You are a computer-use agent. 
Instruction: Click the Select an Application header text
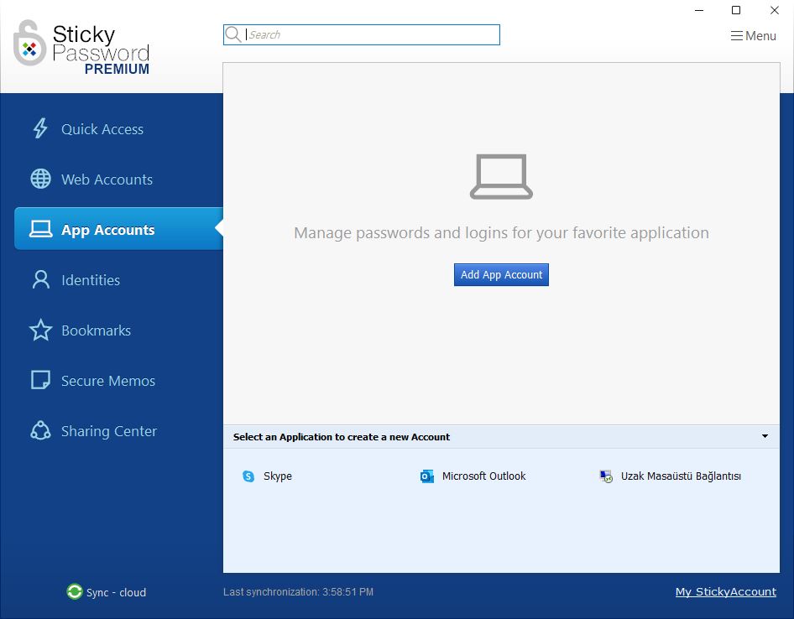(x=342, y=437)
